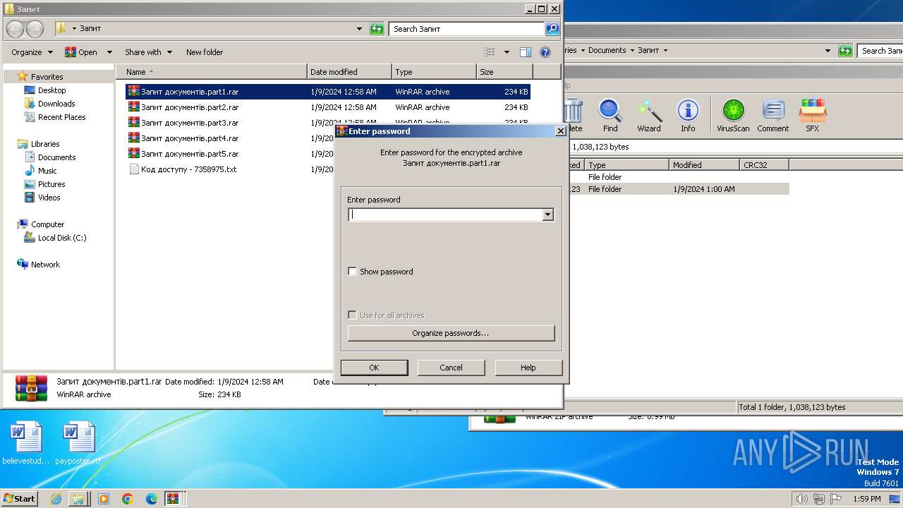Select the believestud desktop document icon
The height and width of the screenshot is (508, 903).
tap(26, 443)
